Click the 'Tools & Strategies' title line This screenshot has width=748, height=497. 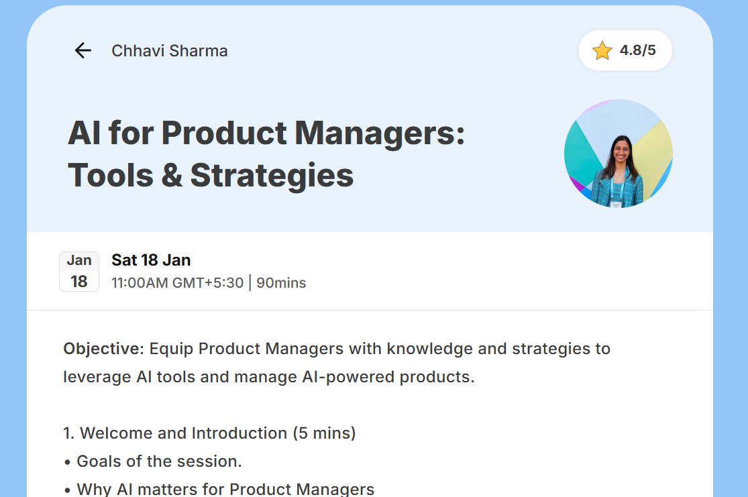coord(211,175)
